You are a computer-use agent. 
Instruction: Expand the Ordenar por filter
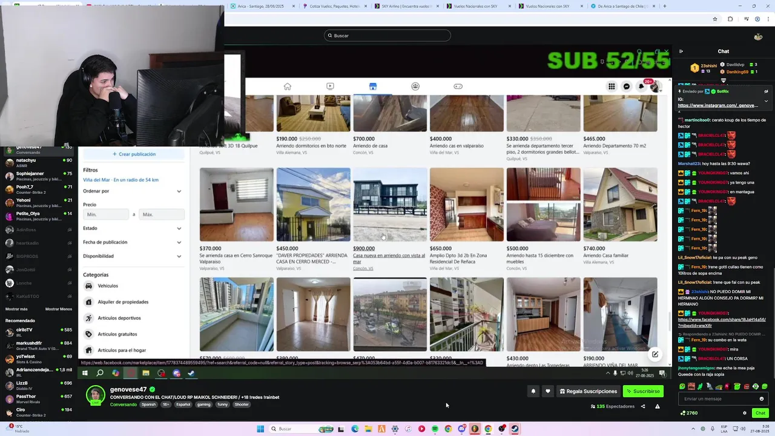pyautogui.click(x=132, y=191)
